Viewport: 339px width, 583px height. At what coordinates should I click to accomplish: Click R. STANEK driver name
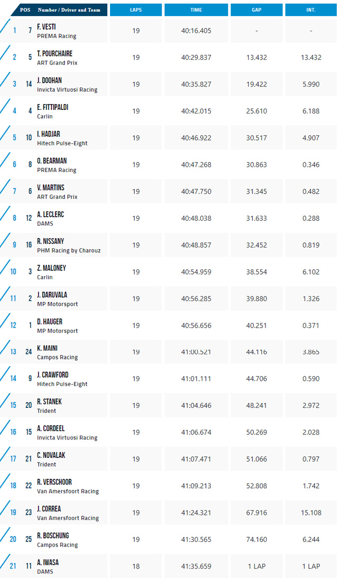point(50,402)
